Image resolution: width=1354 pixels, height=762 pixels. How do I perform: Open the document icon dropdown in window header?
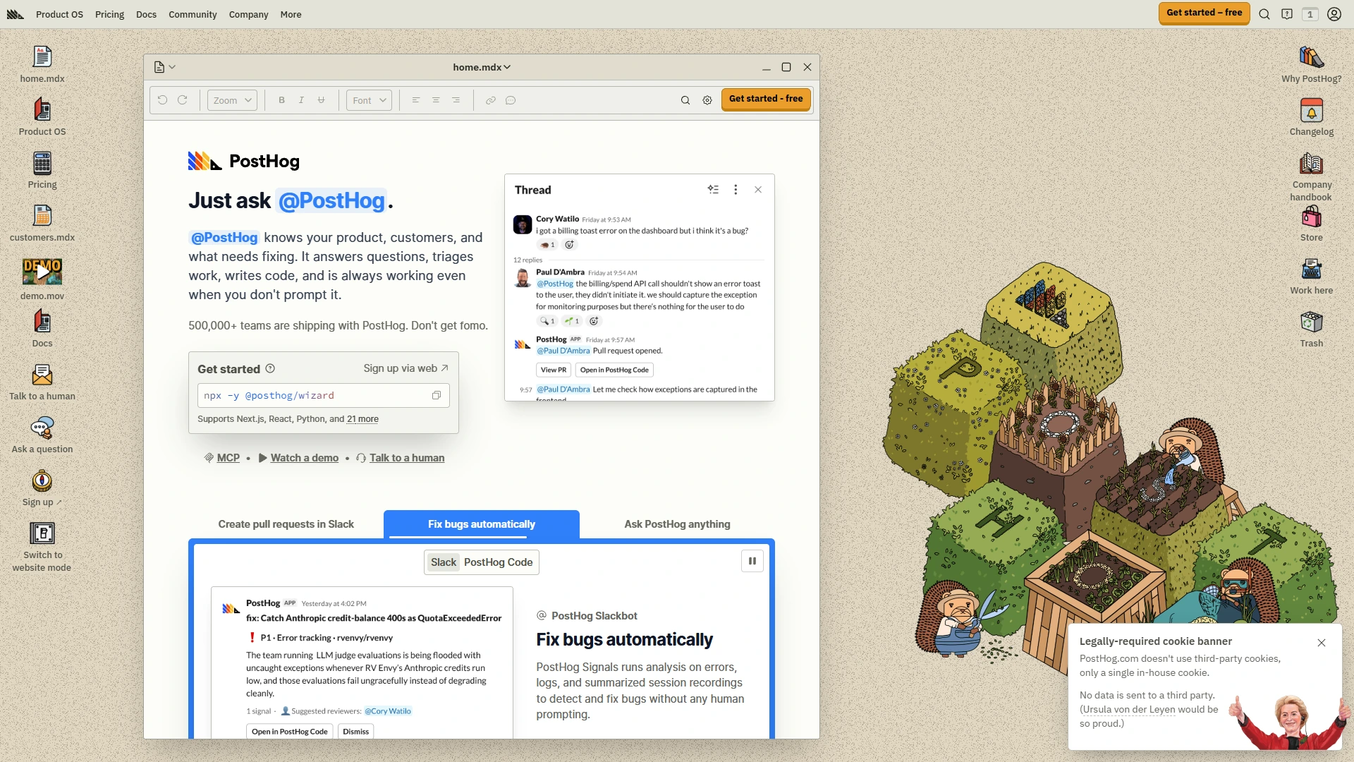164,67
